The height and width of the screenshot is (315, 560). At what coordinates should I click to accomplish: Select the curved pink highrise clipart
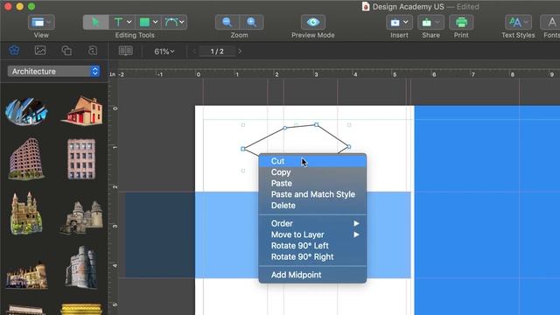coord(26,158)
